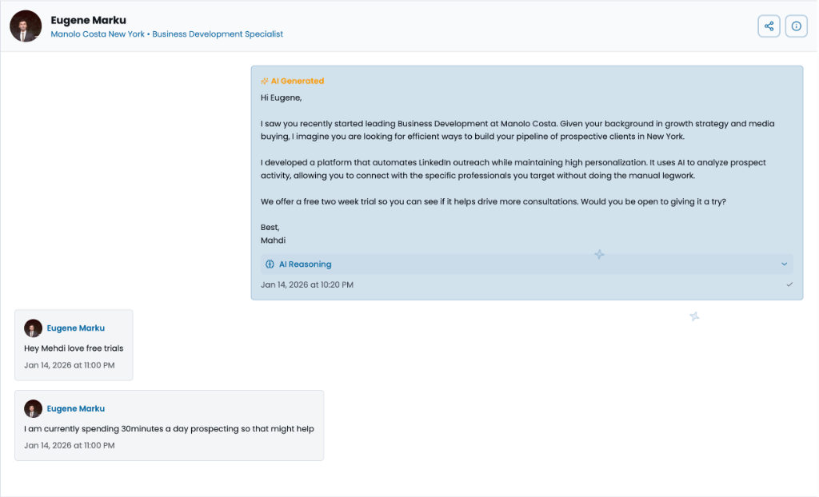Click the orange AI Generated sparkle icon

(264, 80)
